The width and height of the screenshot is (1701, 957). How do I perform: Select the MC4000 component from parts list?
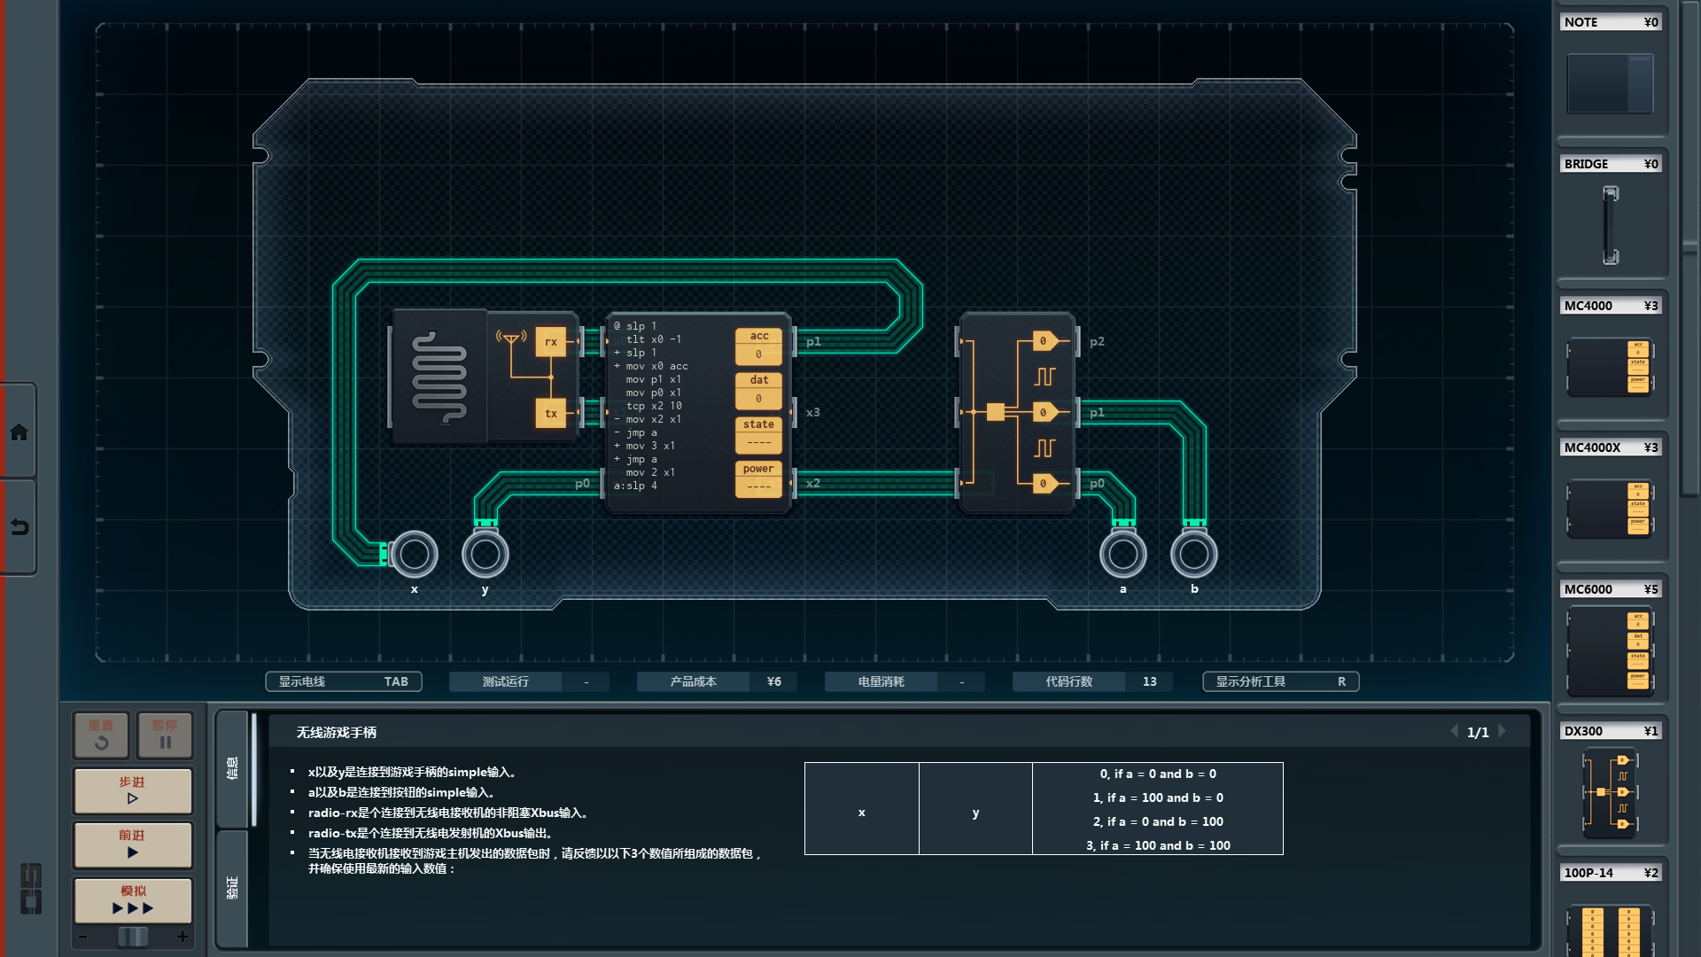1610,366
